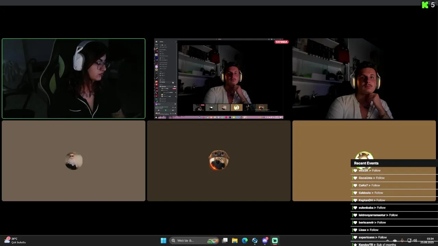
Task: Open Microsoft Edge from the taskbar
Action: point(245,241)
